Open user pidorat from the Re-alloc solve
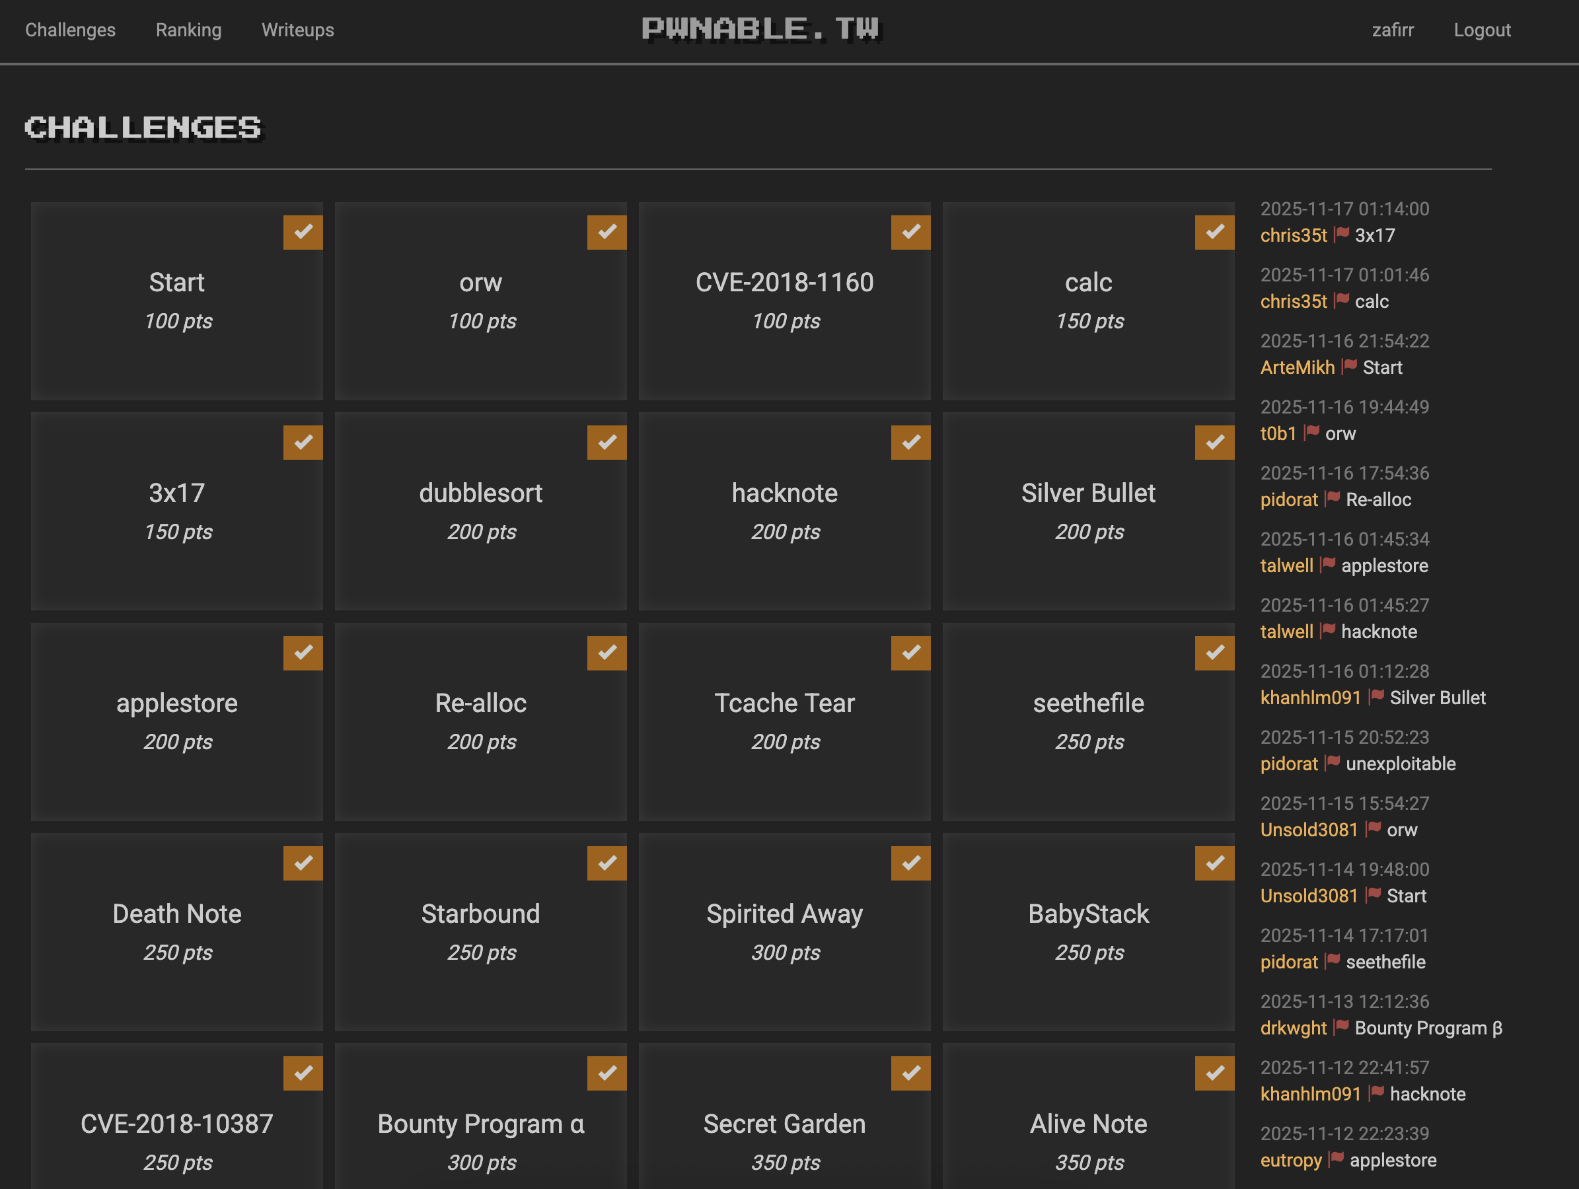This screenshot has width=1579, height=1189. [1288, 499]
